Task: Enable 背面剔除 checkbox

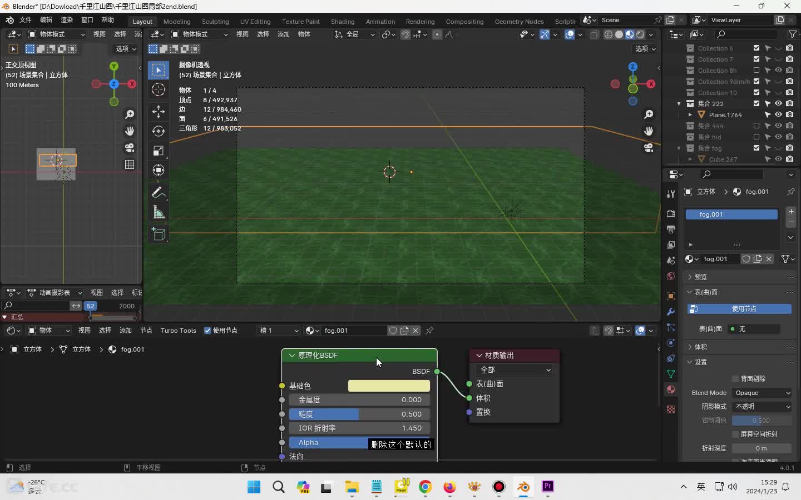Action: click(735, 379)
